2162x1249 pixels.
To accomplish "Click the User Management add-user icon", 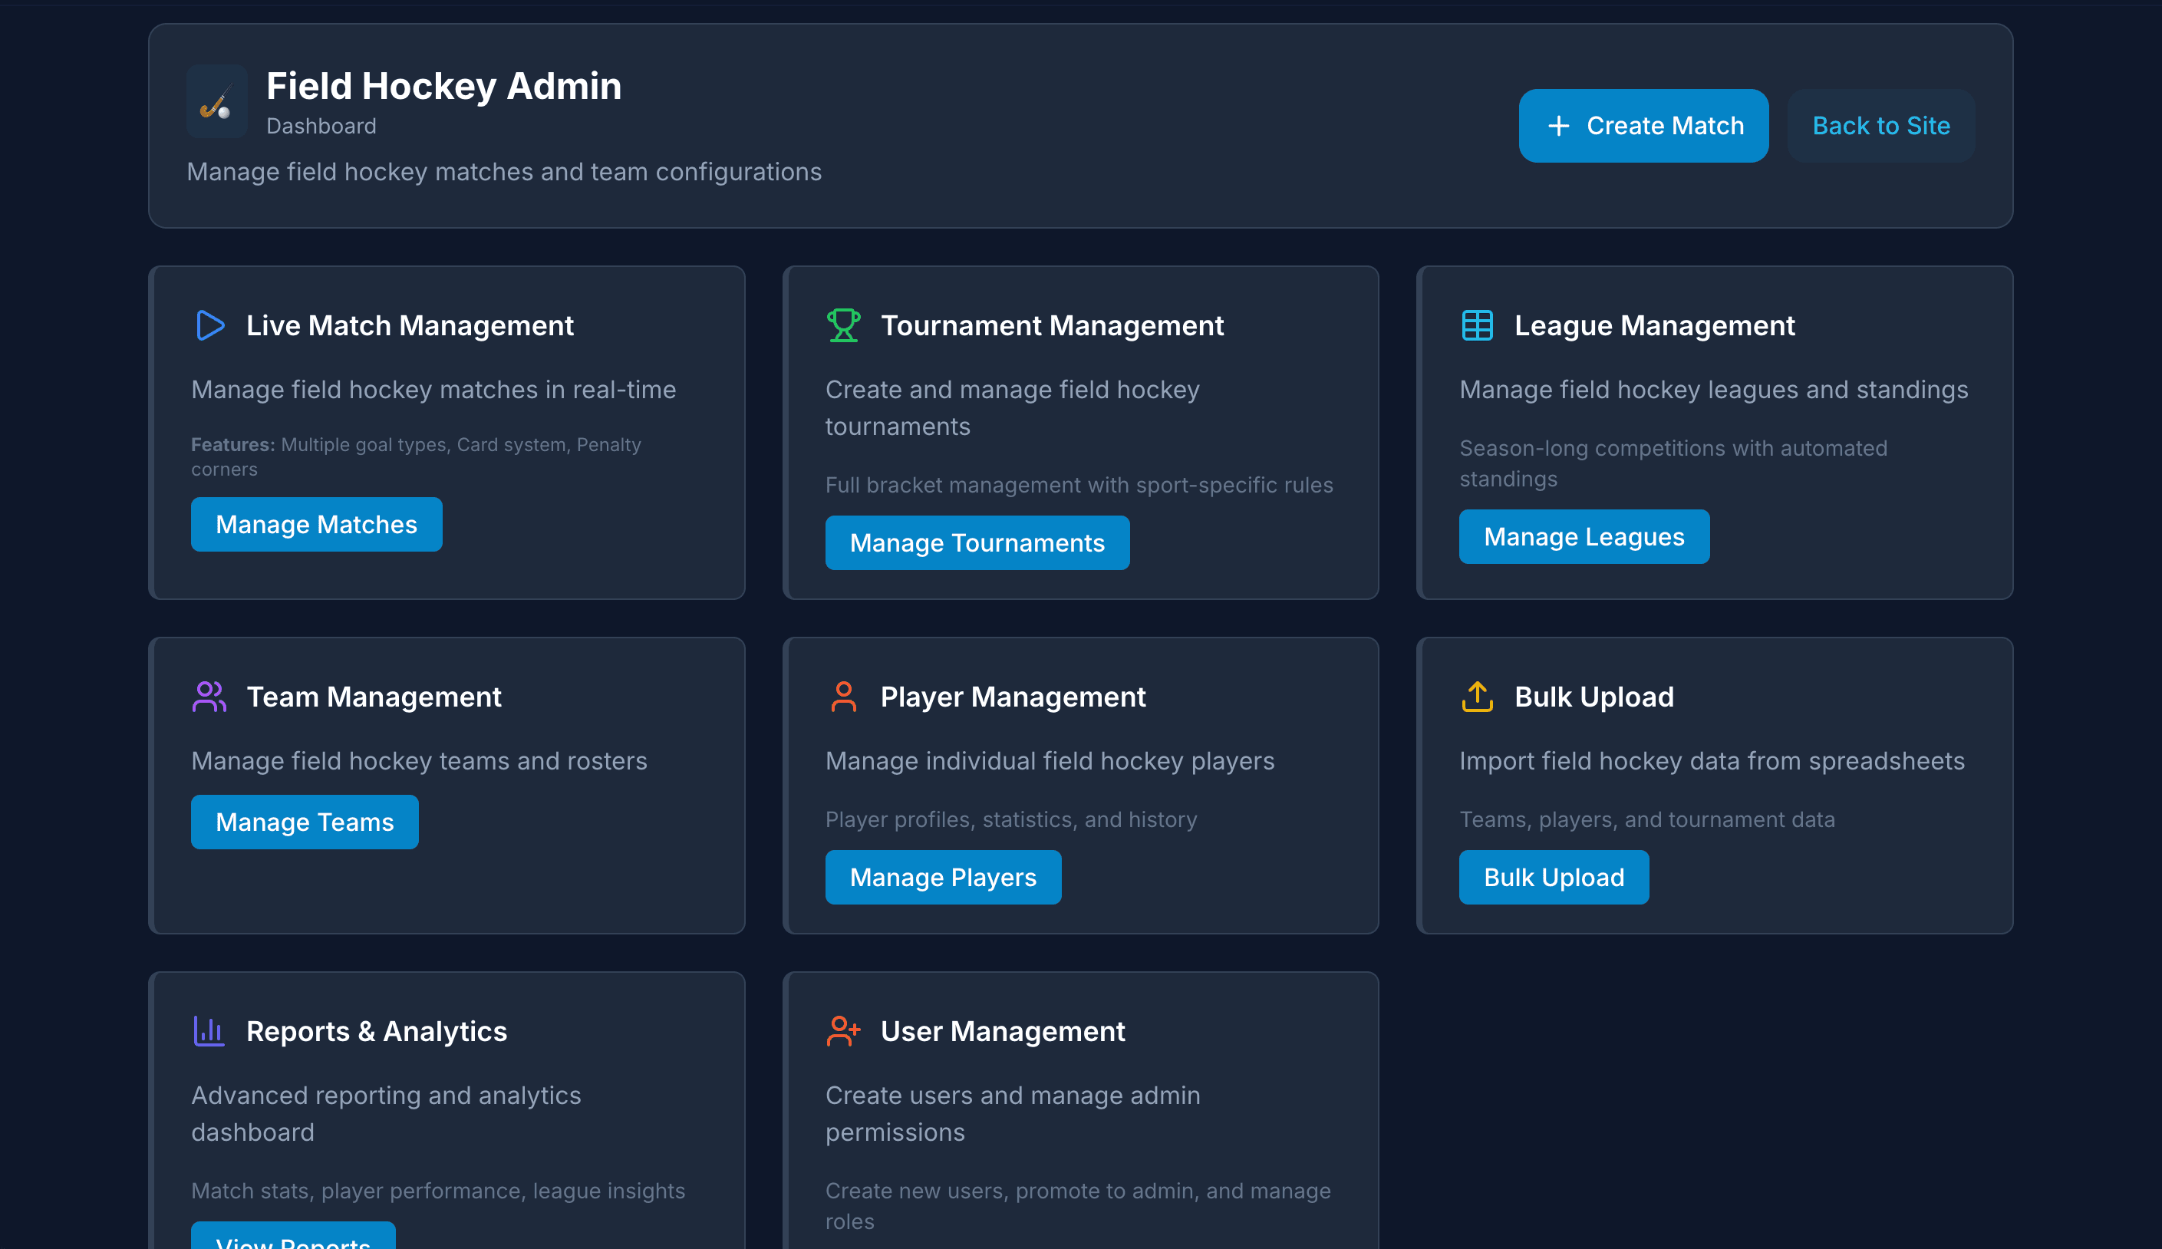I will point(843,1031).
